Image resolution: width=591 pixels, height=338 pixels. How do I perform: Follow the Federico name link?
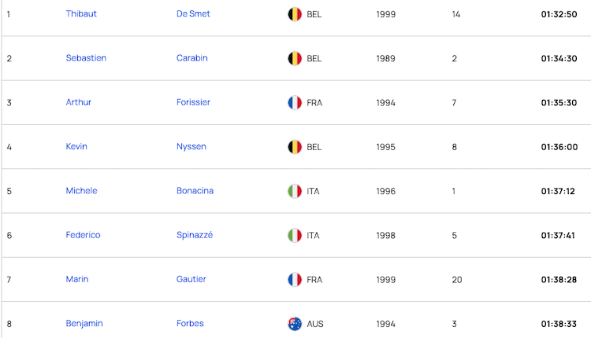coord(83,235)
